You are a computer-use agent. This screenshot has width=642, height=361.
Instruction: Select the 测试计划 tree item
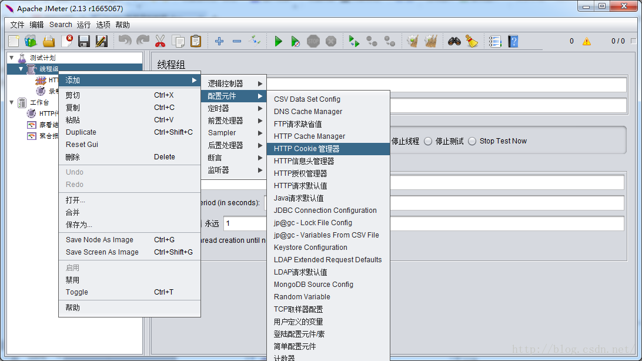pos(42,58)
